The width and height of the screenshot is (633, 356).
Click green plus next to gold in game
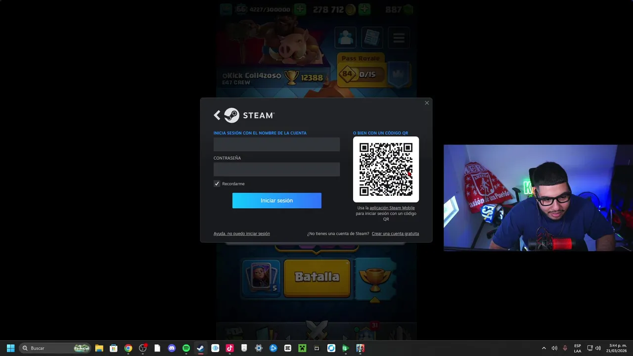tap(364, 9)
